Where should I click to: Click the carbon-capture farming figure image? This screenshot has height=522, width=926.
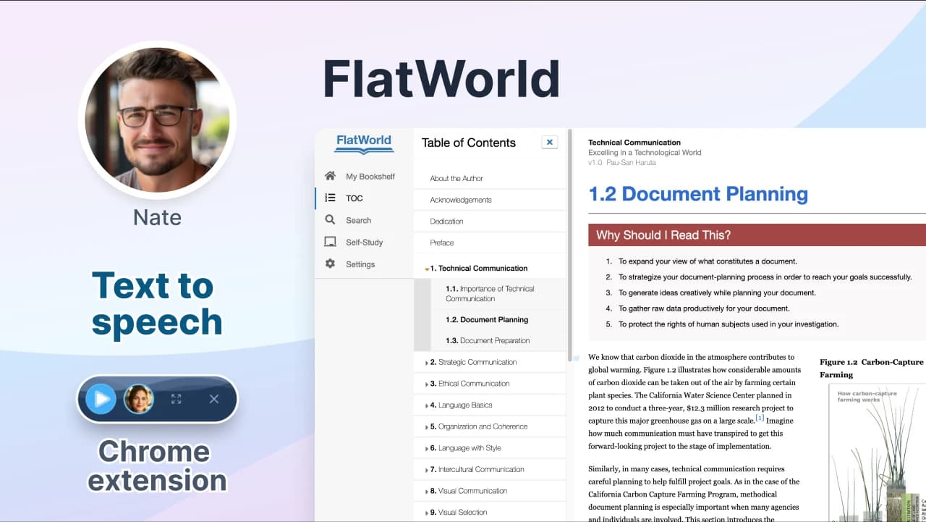coord(877,452)
